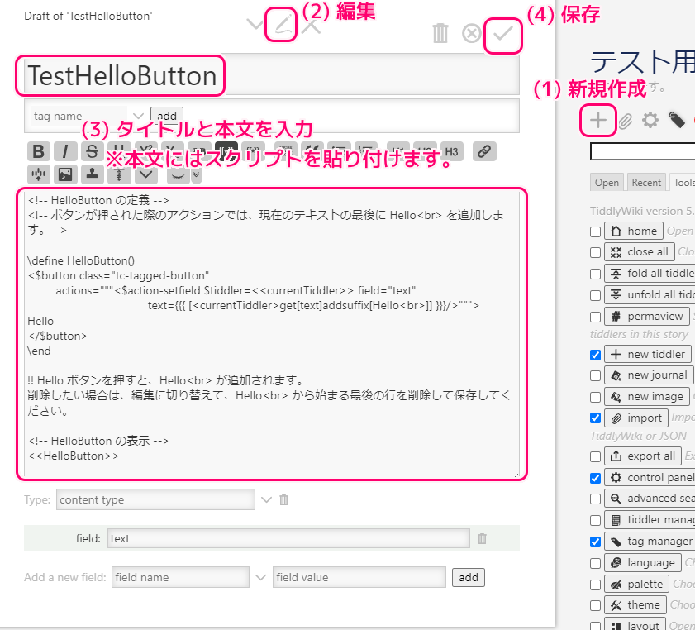Apply strikethrough formatting
695x630 pixels.
coord(91,151)
